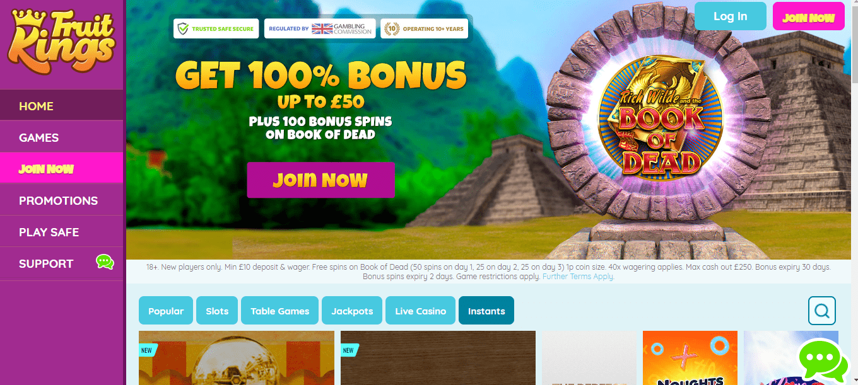Open the search magnifier icon
The image size is (858, 385).
click(x=822, y=311)
